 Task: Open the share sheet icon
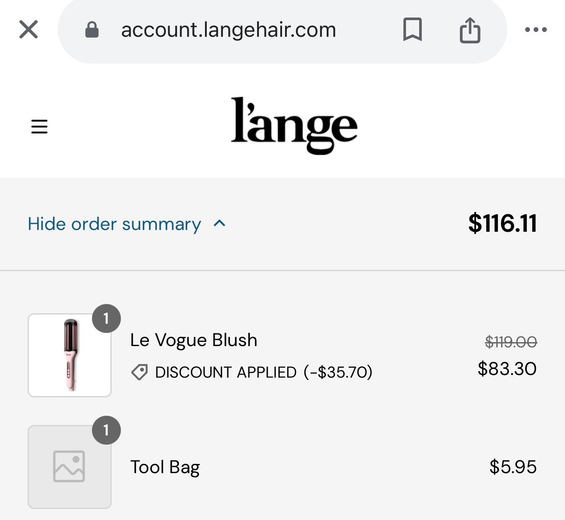coord(470,30)
